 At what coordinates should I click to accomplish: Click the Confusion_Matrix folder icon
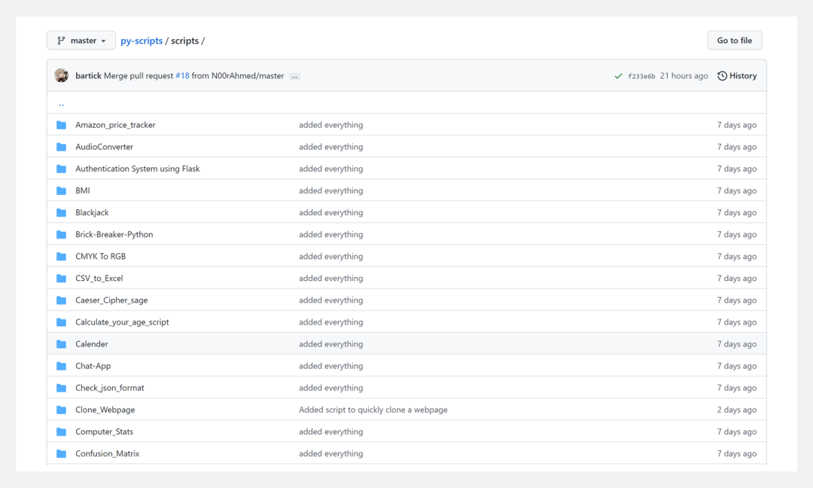(62, 454)
